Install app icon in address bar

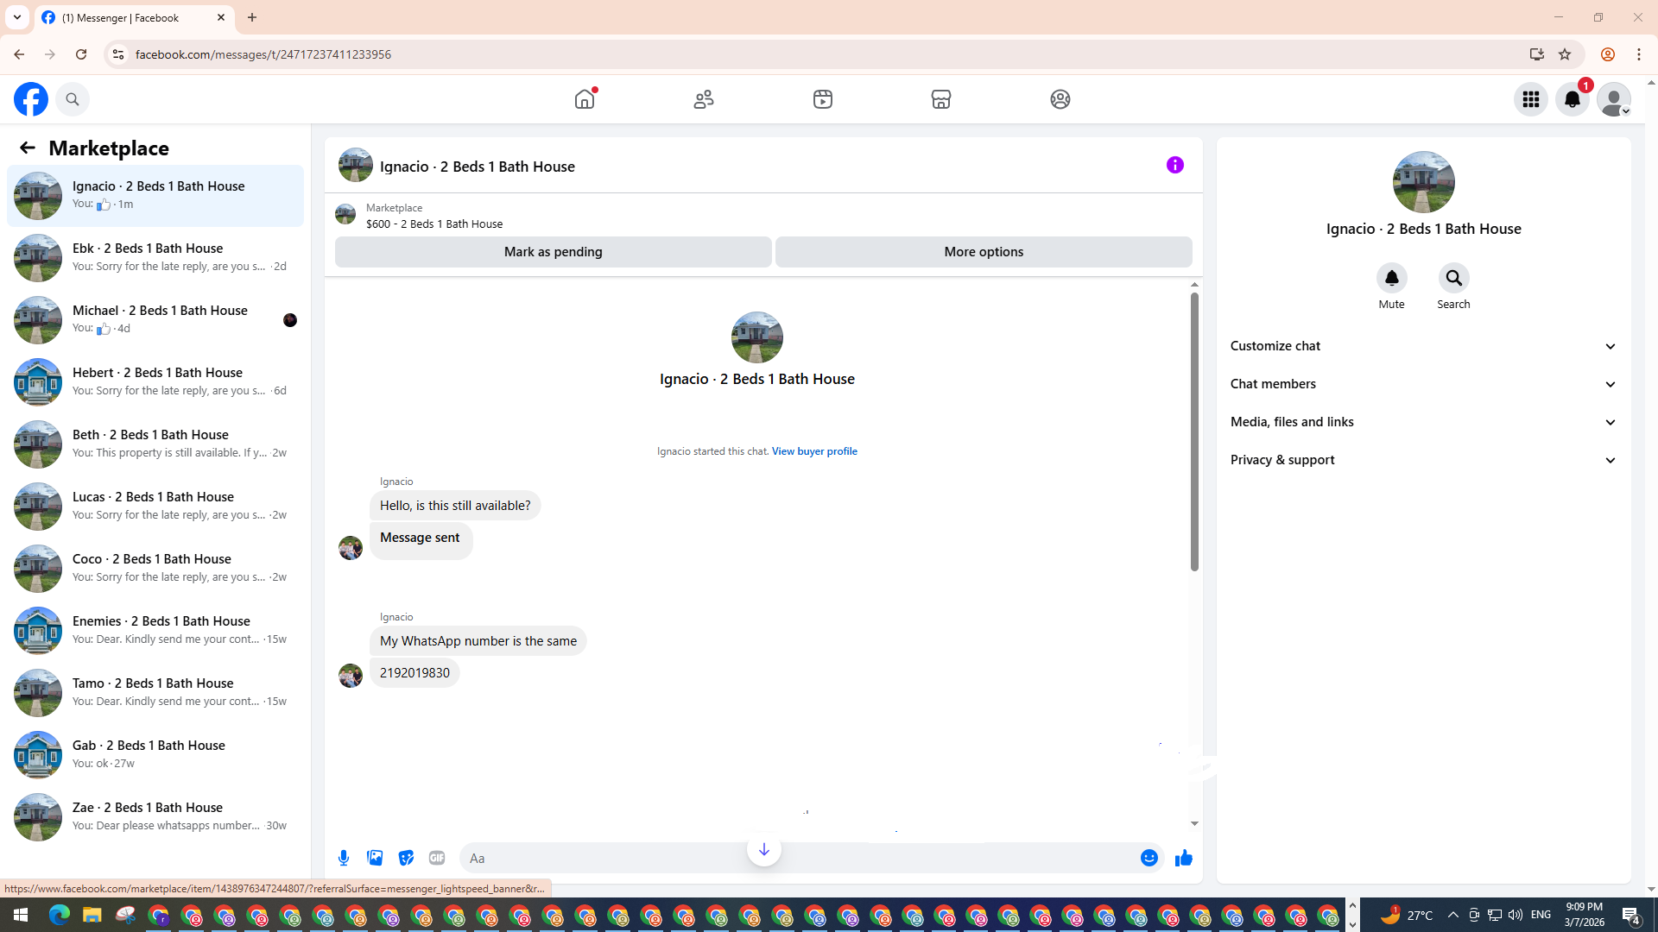[x=1536, y=54]
